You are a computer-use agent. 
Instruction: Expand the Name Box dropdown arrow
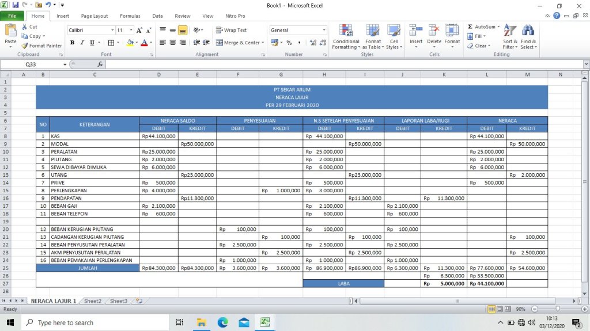click(x=65, y=64)
